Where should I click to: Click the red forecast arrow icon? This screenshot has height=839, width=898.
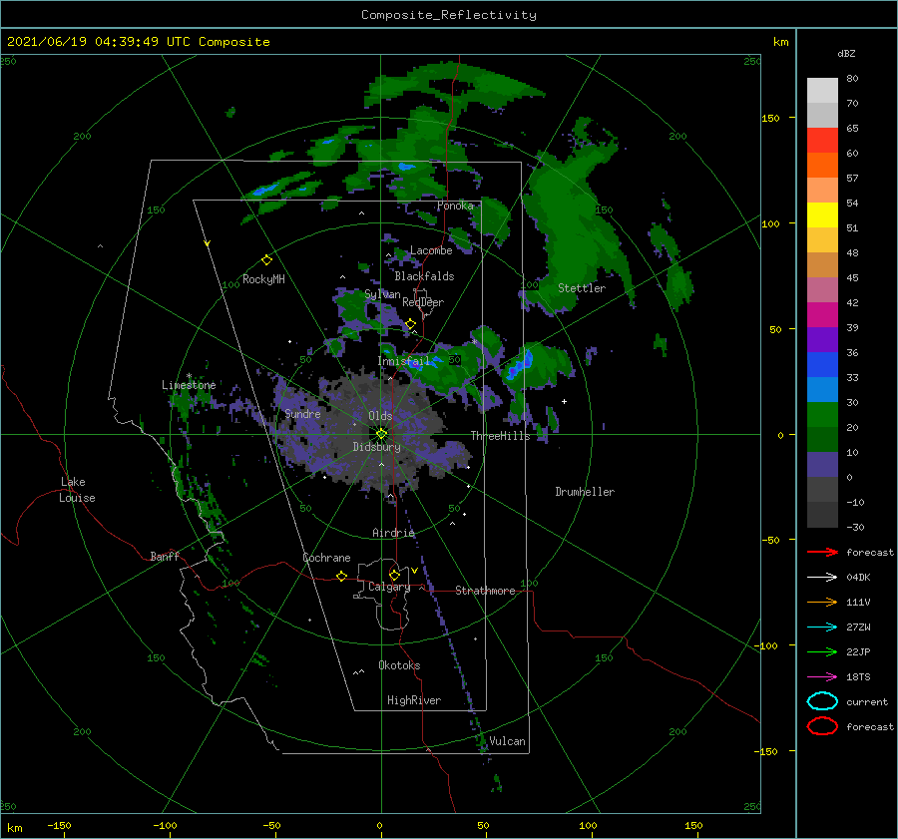[822, 552]
